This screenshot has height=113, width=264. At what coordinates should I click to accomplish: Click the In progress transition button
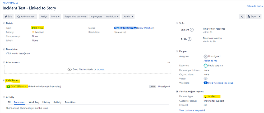click(96, 16)
